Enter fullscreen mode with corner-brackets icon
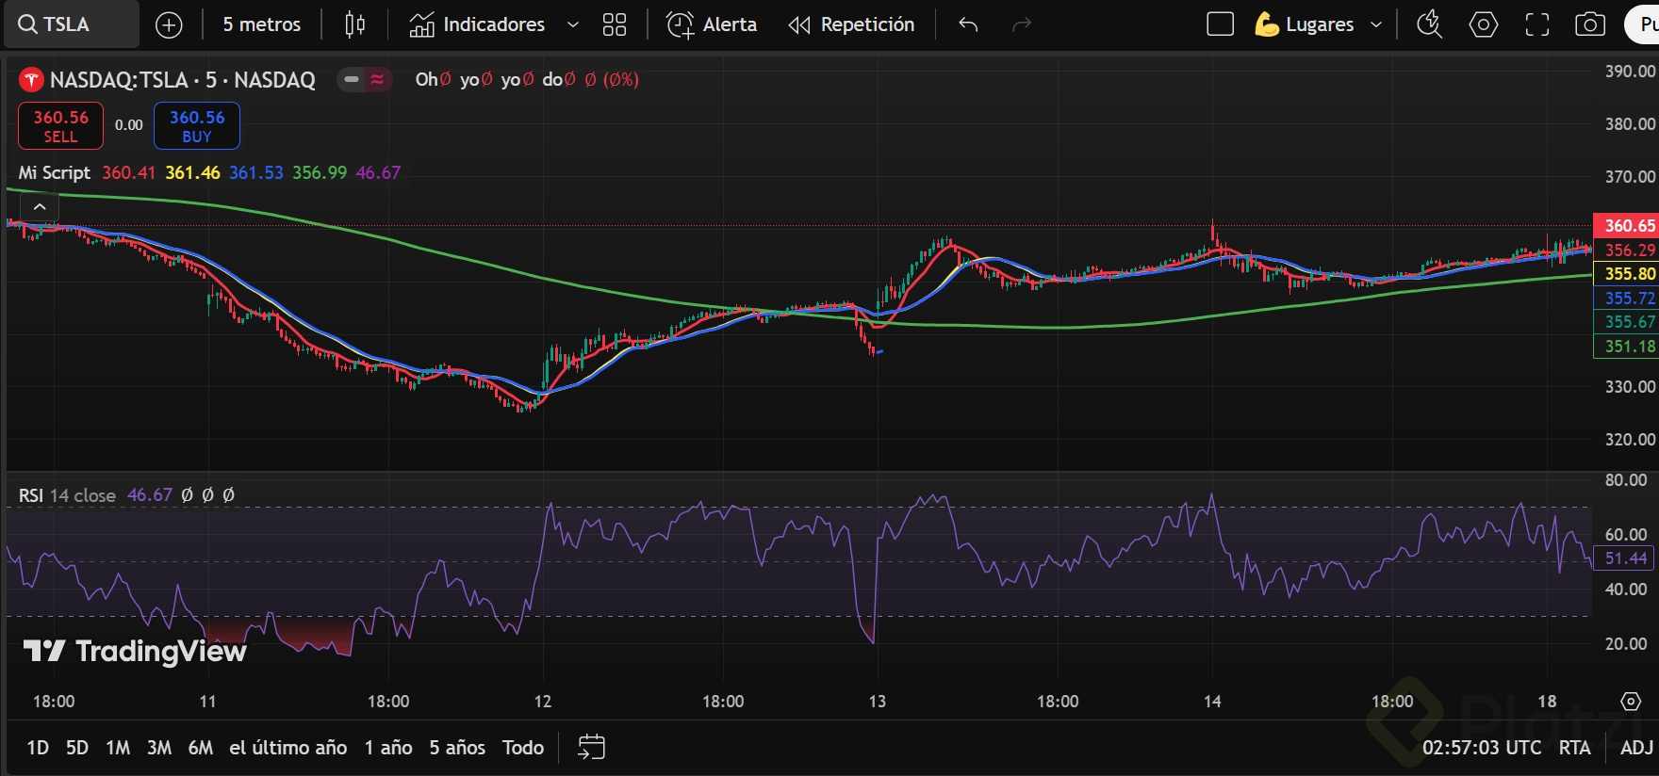The image size is (1659, 776). tap(1537, 24)
